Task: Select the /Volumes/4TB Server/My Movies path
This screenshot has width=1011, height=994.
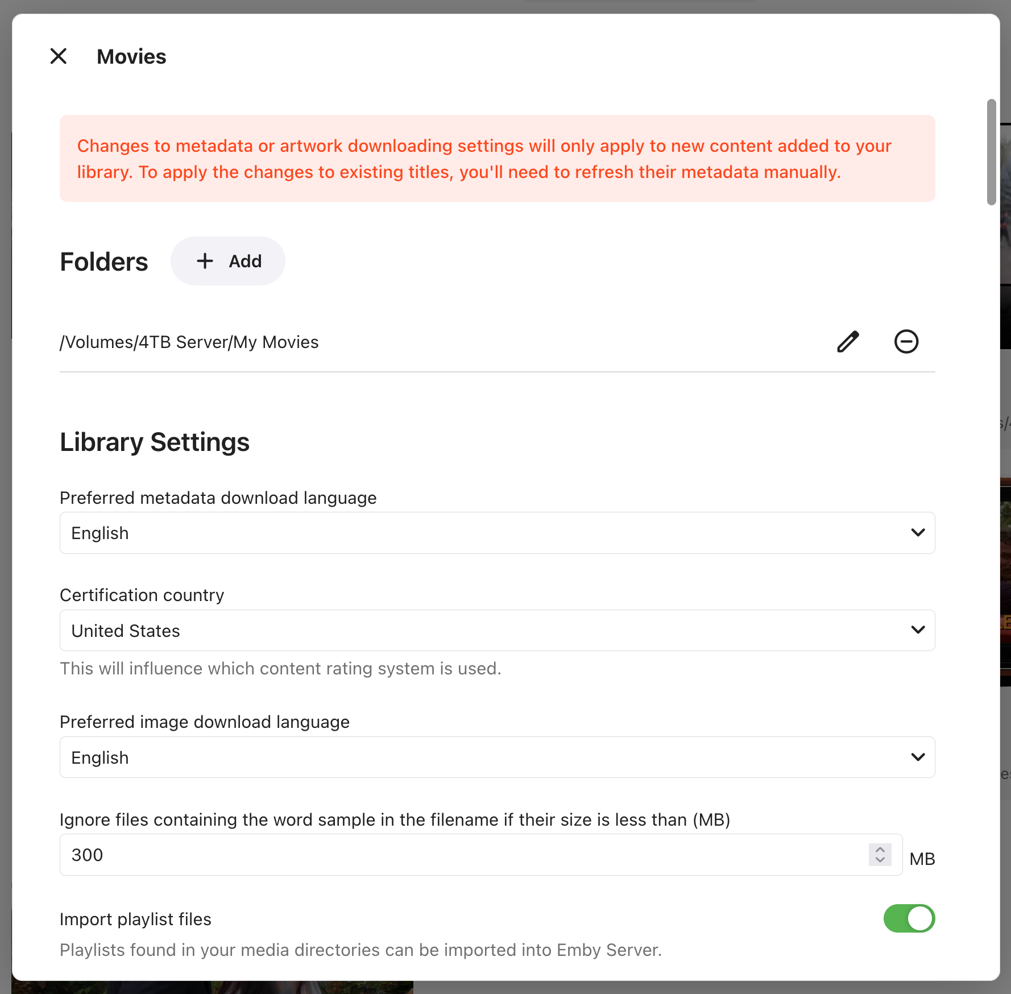Action: coord(189,342)
